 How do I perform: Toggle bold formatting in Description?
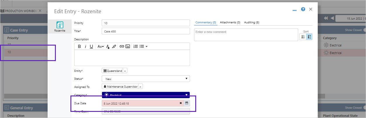pyautogui.click(x=79, y=46)
